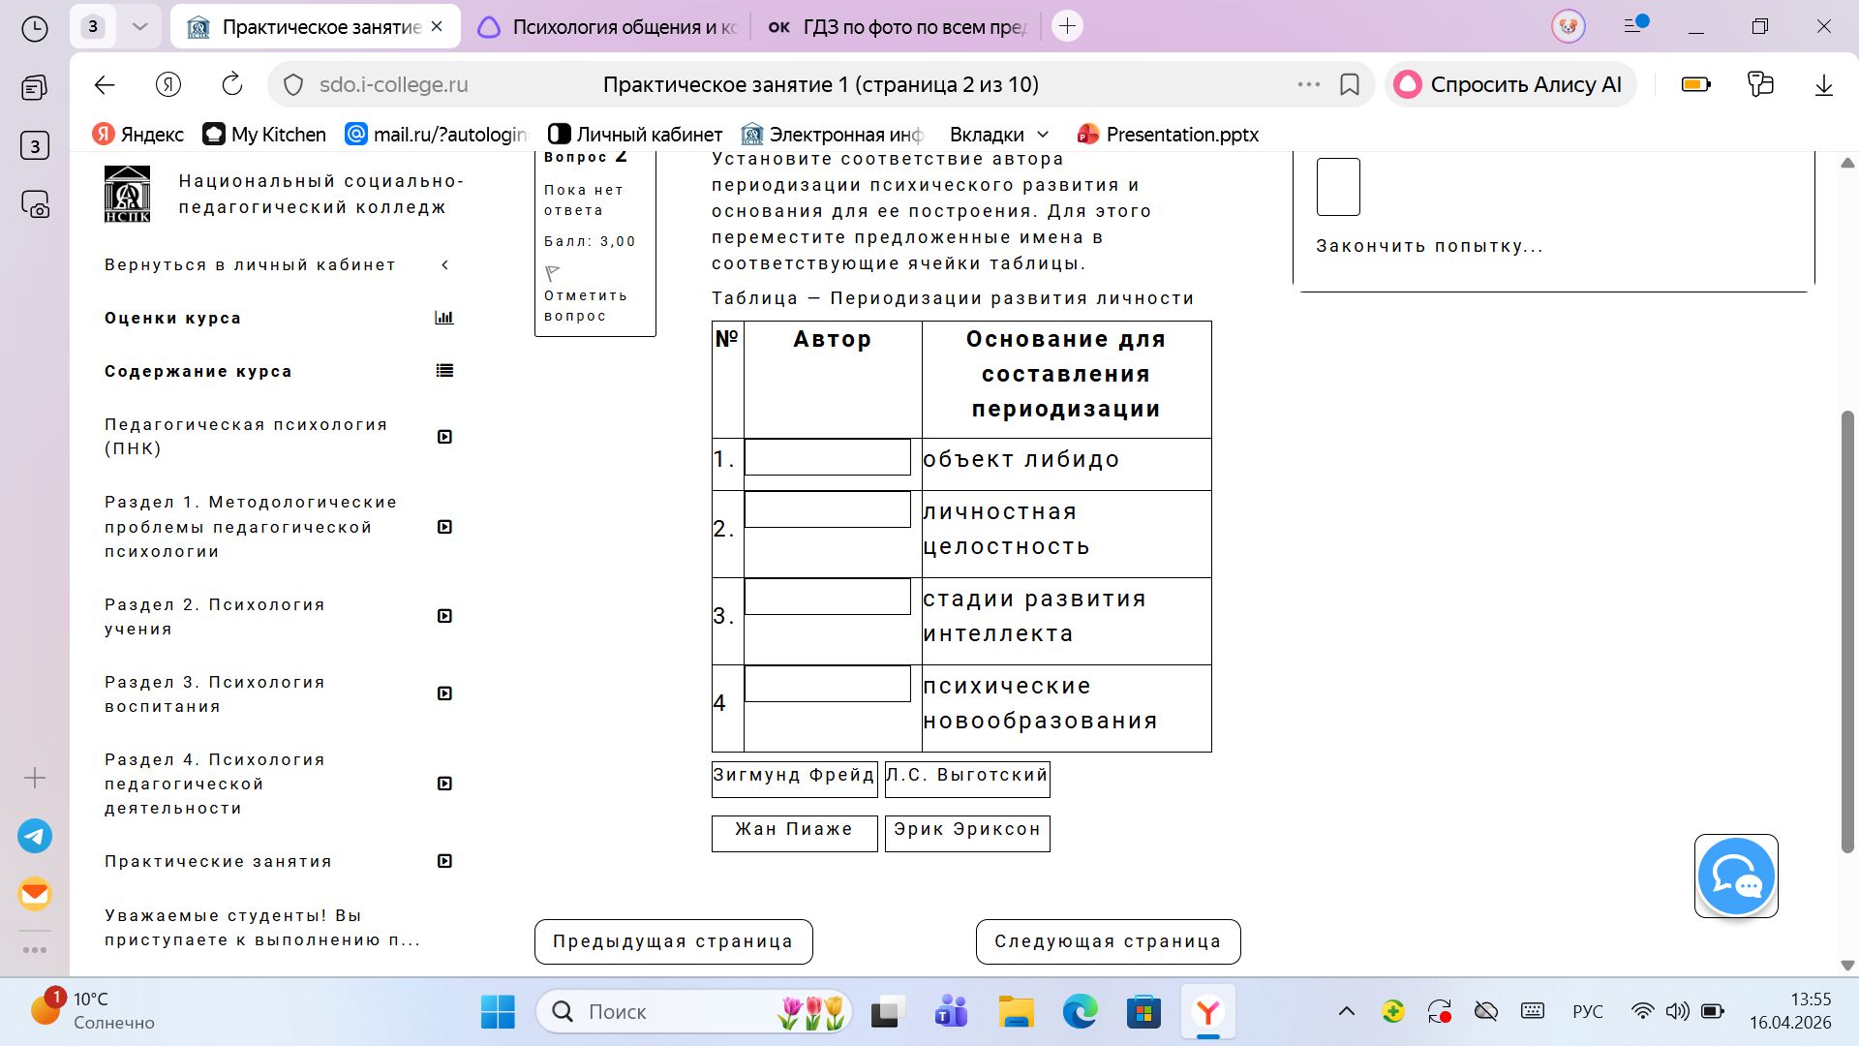The height and width of the screenshot is (1046, 1859).
Task: Open Вернуться в личный кабинет link
Action: coord(251,265)
